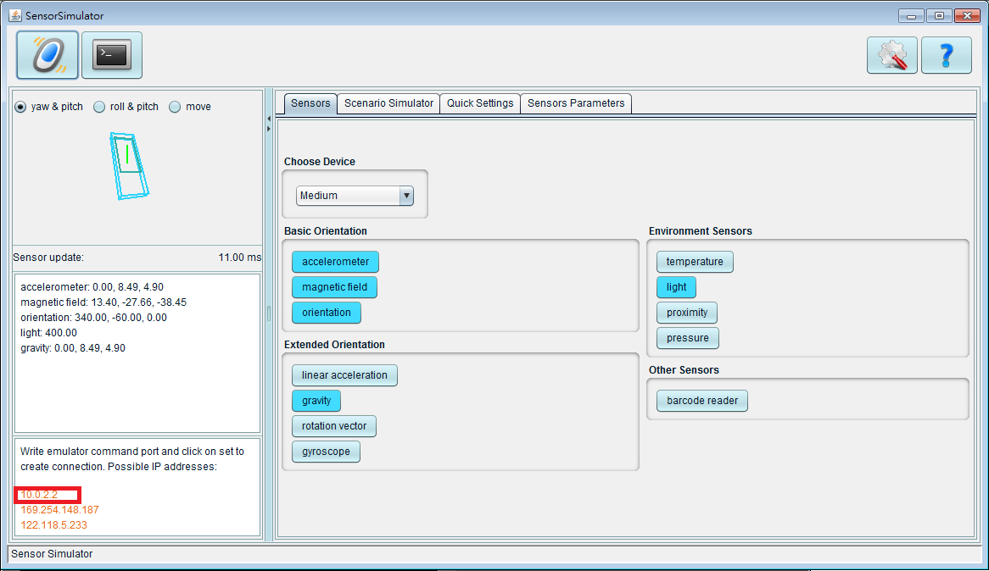
Task: Click the 11.00 ms sensor update value
Action: pyautogui.click(x=240, y=258)
